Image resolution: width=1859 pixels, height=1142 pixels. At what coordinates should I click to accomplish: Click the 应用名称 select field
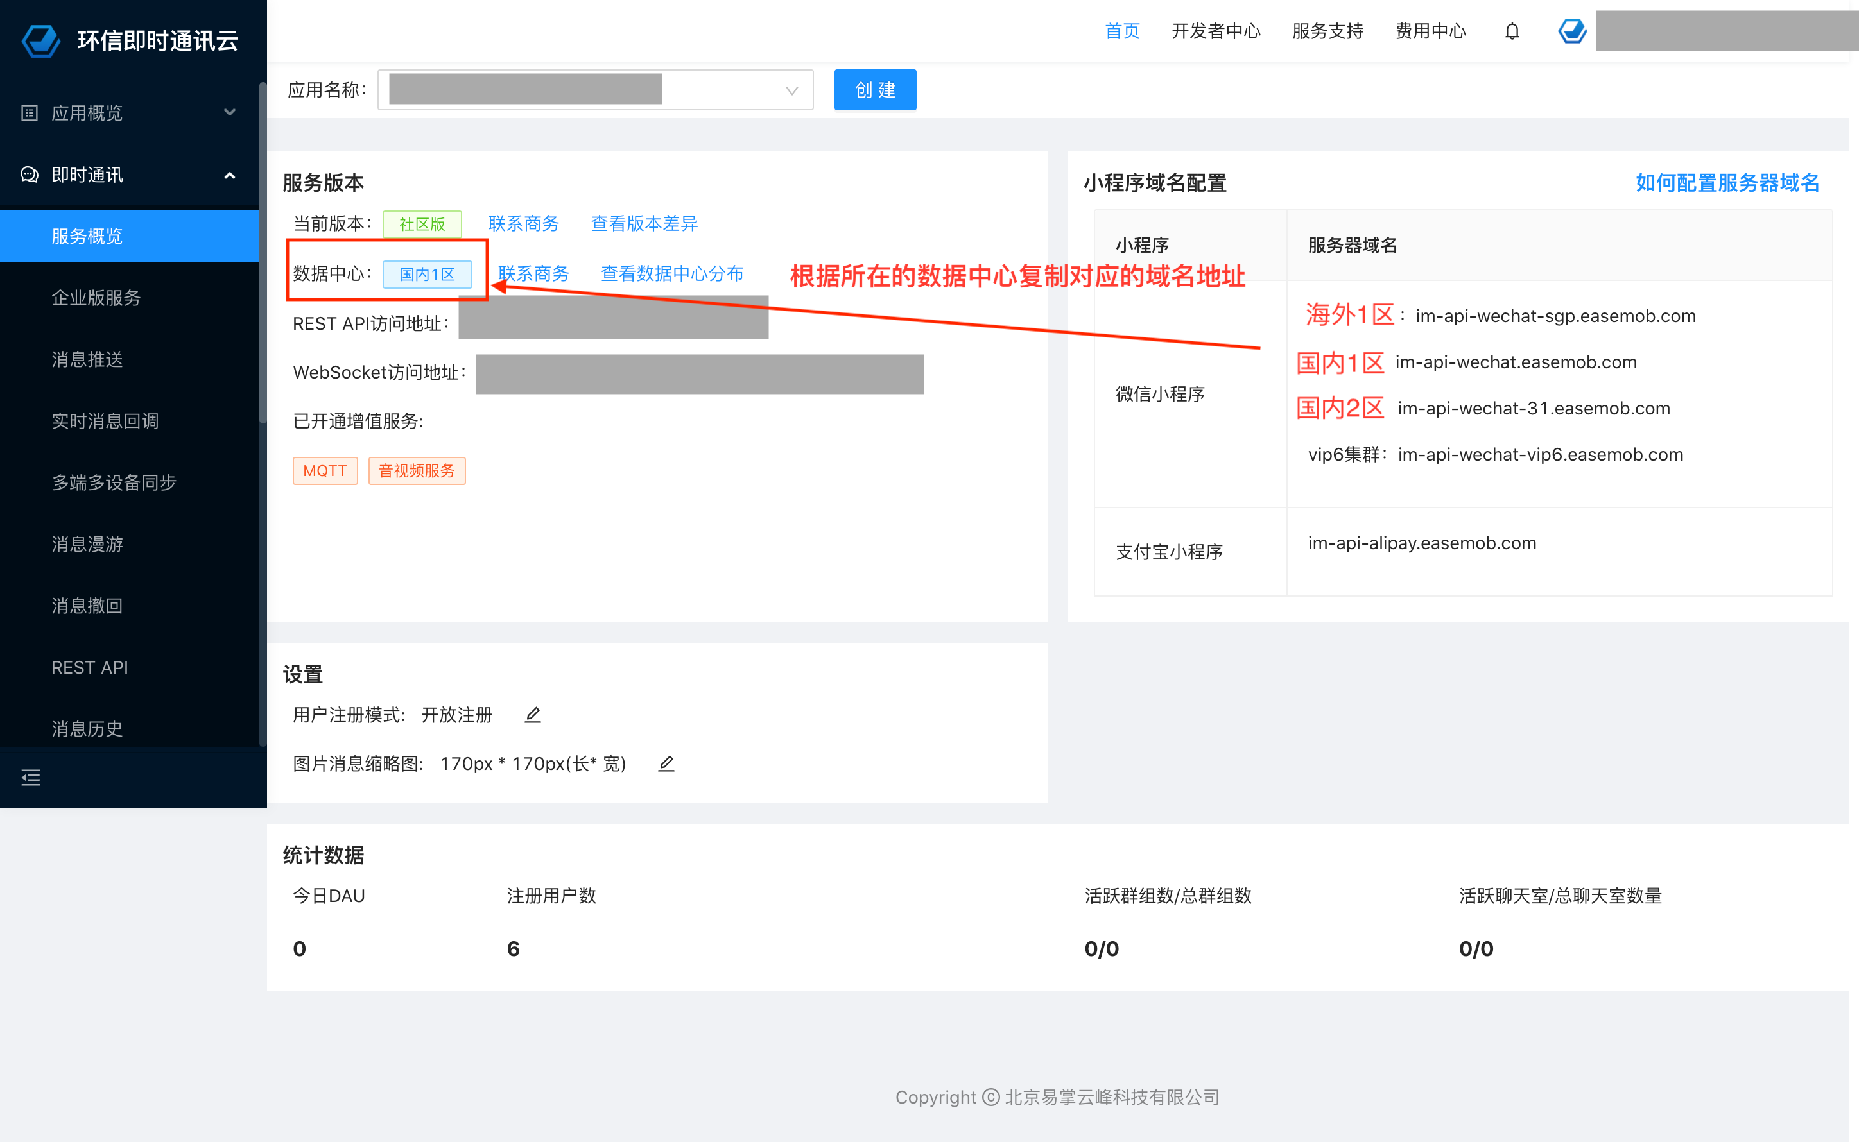pos(596,90)
